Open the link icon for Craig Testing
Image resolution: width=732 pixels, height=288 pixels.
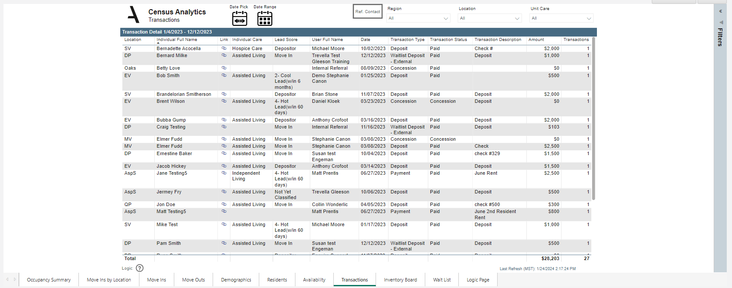coord(224,127)
